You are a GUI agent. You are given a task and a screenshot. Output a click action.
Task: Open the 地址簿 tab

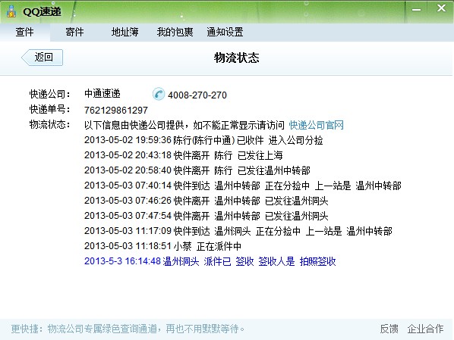pos(125,32)
